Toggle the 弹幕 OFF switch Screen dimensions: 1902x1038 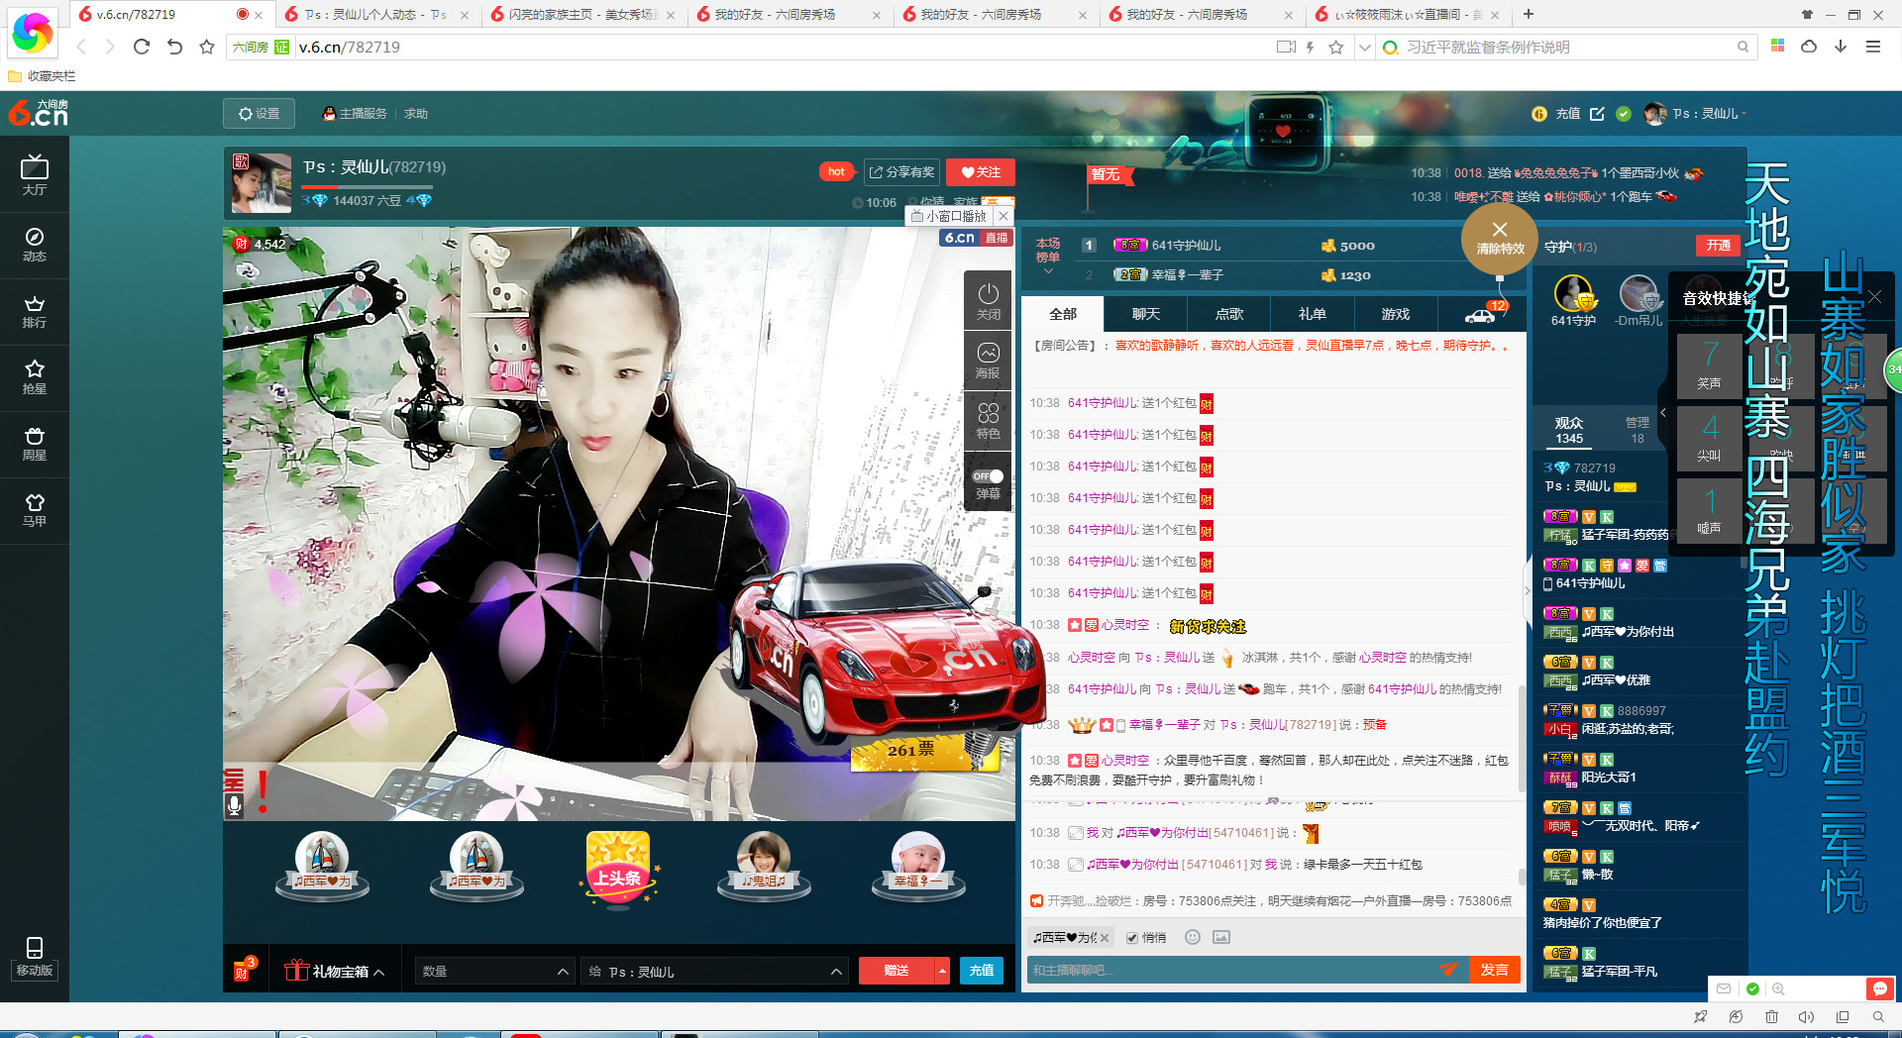988,476
